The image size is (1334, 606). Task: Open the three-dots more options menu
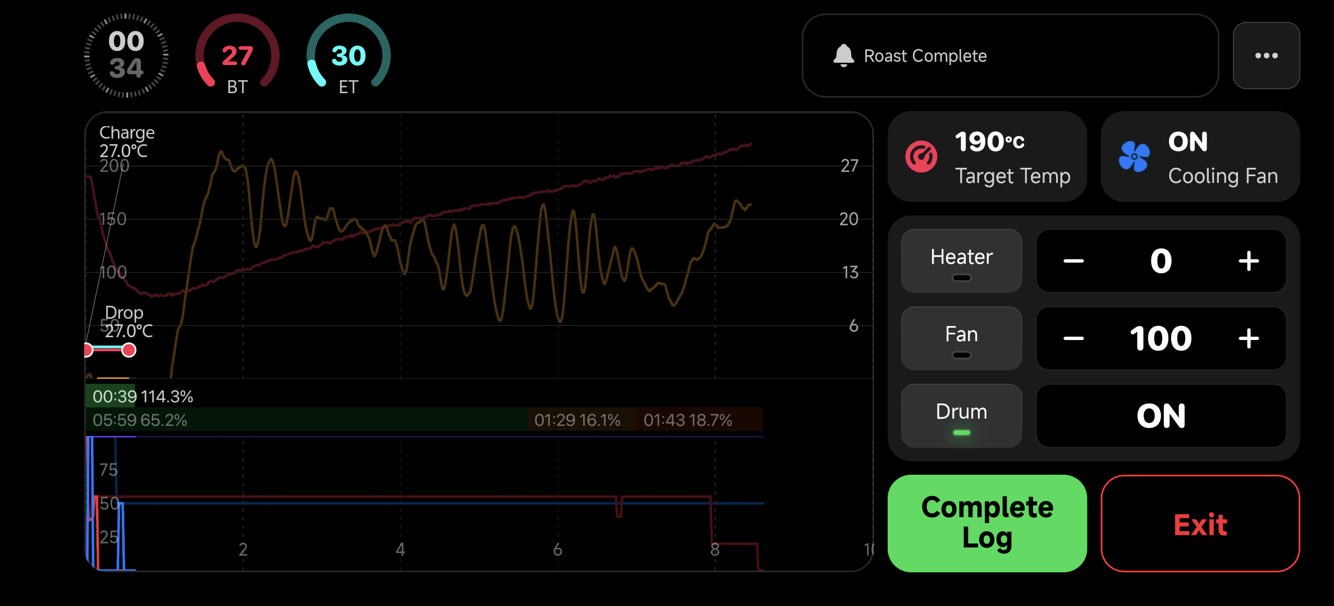1266,56
